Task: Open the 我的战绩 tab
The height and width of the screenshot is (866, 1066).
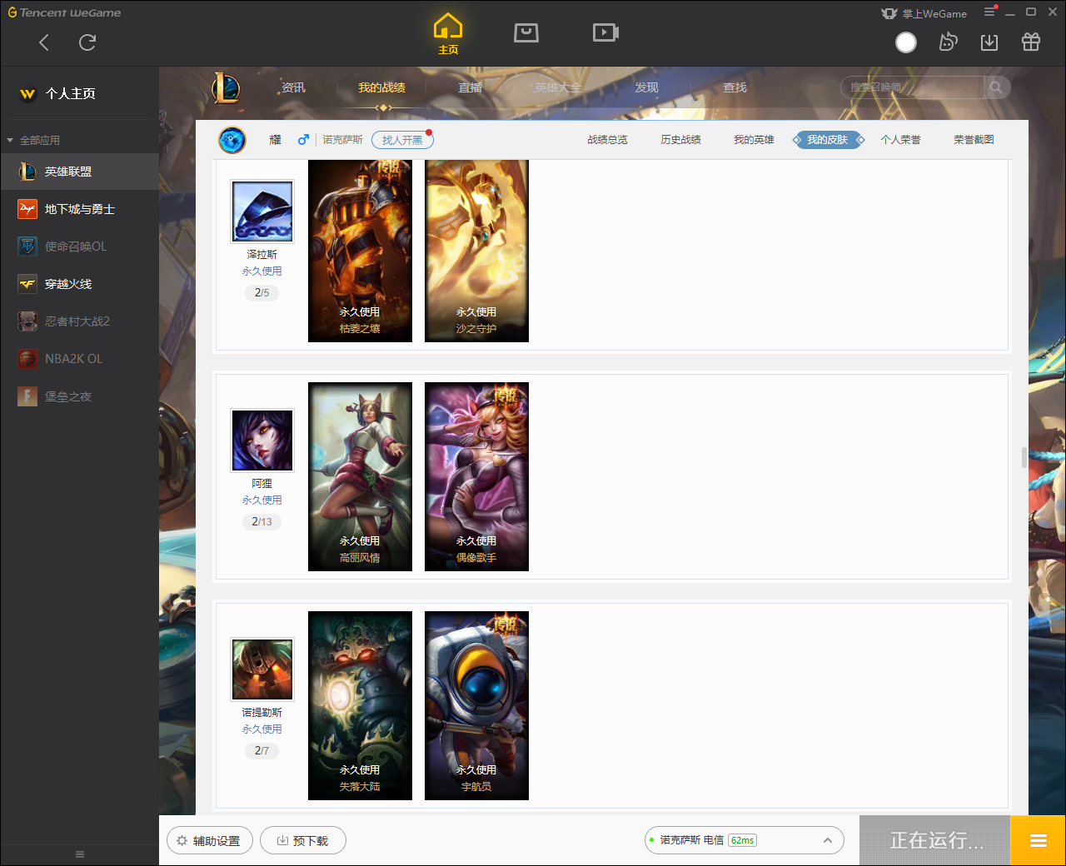Action: tap(382, 87)
